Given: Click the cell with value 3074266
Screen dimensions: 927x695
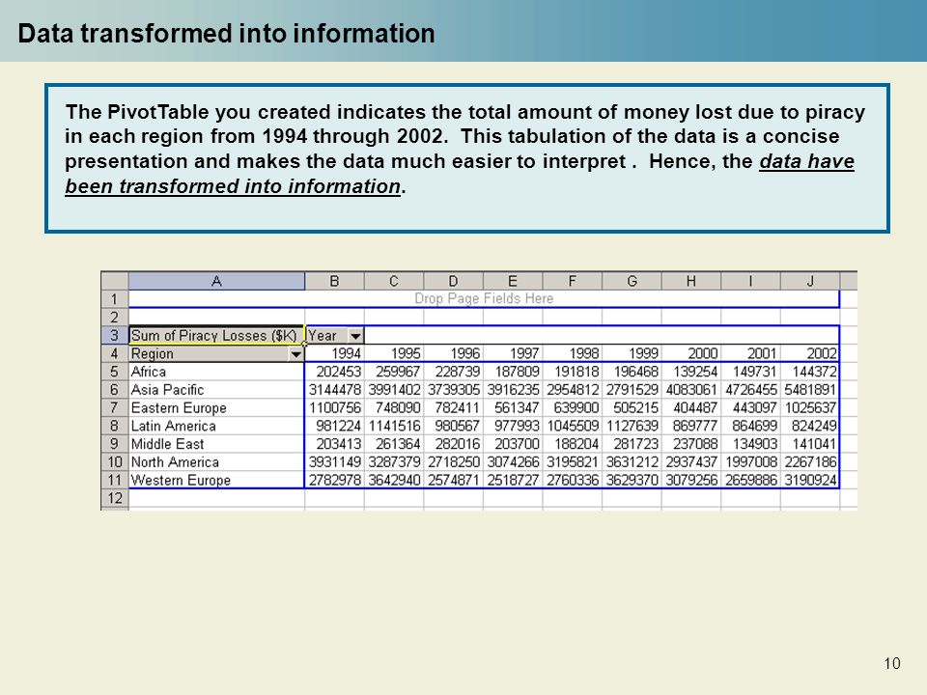Looking at the screenshot, I should (x=513, y=462).
